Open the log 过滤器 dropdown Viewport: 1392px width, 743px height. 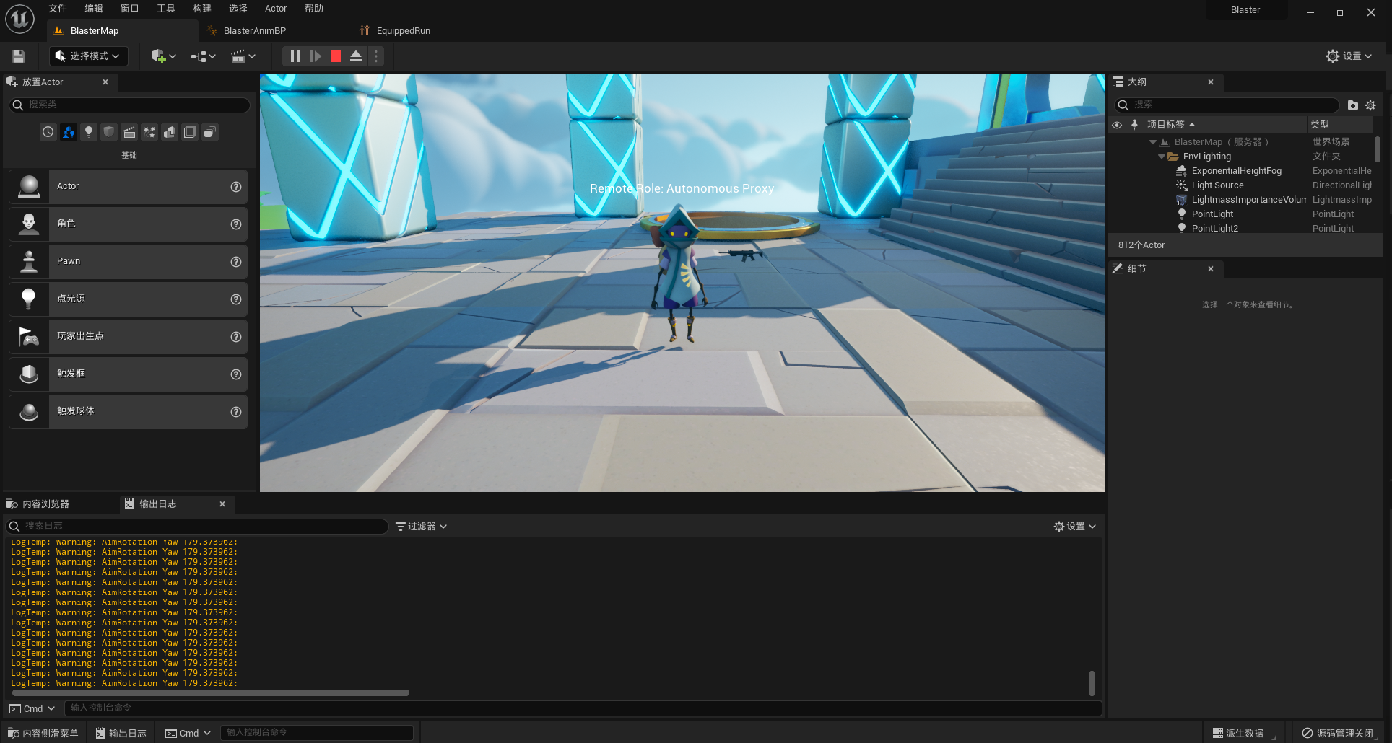[422, 527]
